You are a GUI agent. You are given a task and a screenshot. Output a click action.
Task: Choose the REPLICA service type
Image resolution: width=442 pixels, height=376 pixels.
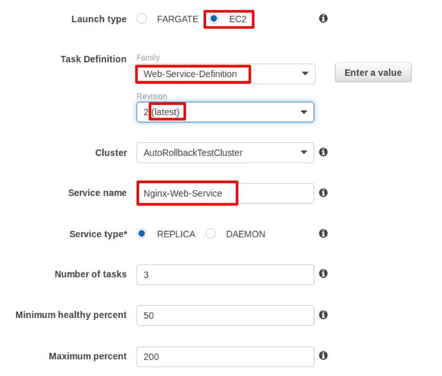[x=142, y=234]
